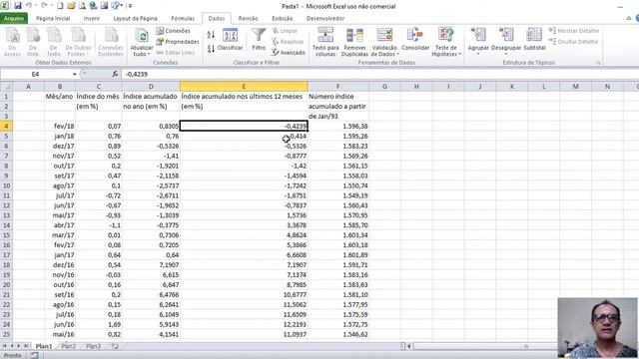Switch to Revisão tab
This screenshot has width=639, height=359.
[x=248, y=18]
